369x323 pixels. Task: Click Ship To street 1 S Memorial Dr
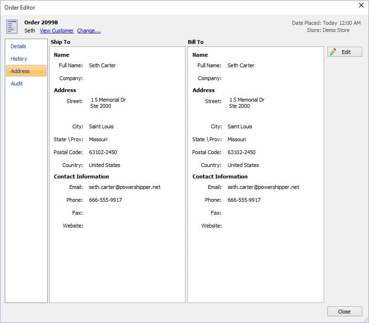tap(109, 100)
